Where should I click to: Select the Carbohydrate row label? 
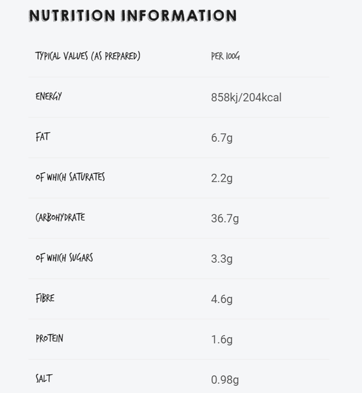[x=60, y=217]
